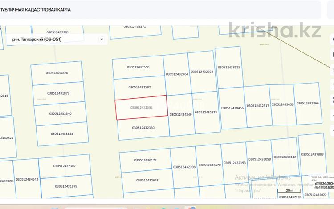Select parcel 030512432550 on the map
The width and height of the screenshot is (334, 209).
click(138, 67)
